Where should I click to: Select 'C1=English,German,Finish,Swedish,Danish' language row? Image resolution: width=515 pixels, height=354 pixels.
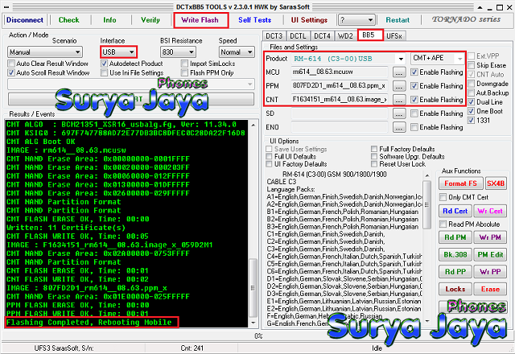(325, 234)
